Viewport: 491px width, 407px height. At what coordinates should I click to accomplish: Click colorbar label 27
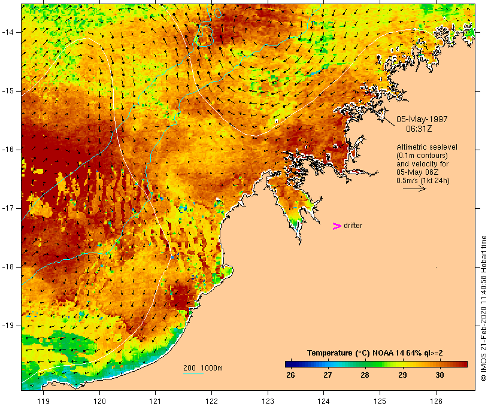point(328,375)
